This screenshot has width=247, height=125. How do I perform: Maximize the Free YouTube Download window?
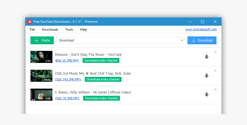(203, 22)
